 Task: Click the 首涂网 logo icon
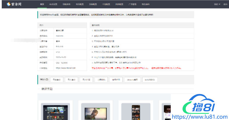click(9, 4)
